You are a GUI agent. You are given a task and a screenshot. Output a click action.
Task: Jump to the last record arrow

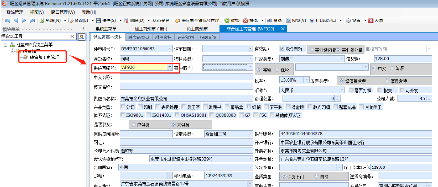32,20
